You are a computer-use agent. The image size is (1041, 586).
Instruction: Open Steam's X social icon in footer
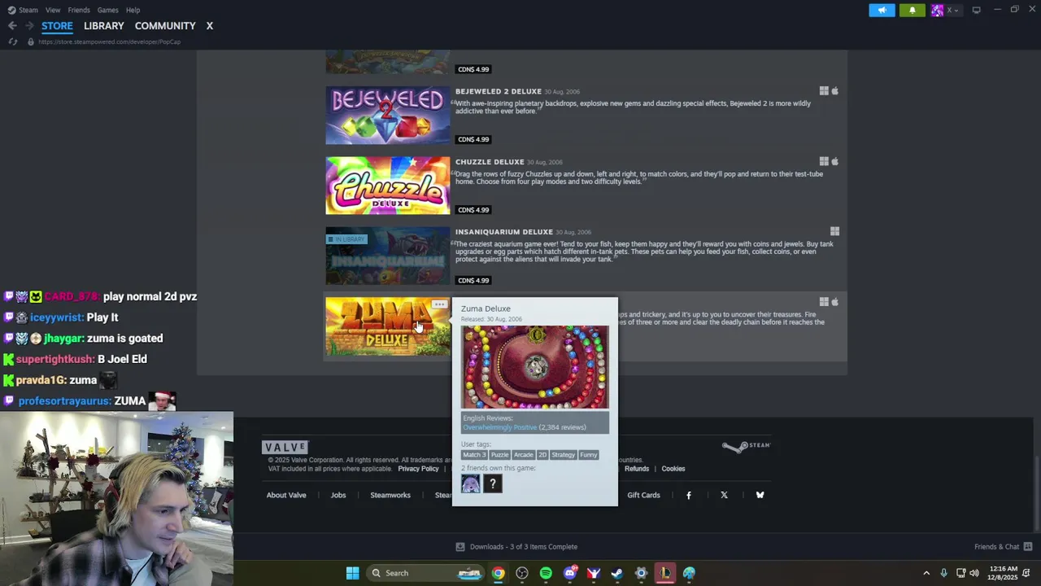(x=724, y=495)
